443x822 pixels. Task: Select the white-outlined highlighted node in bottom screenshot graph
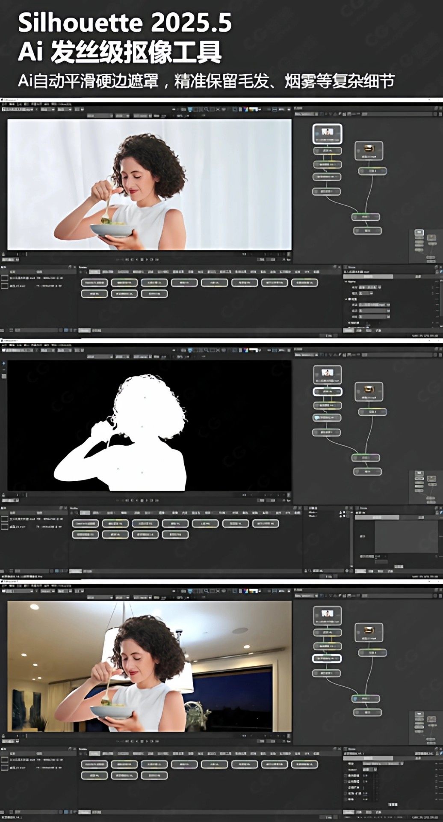click(x=327, y=658)
